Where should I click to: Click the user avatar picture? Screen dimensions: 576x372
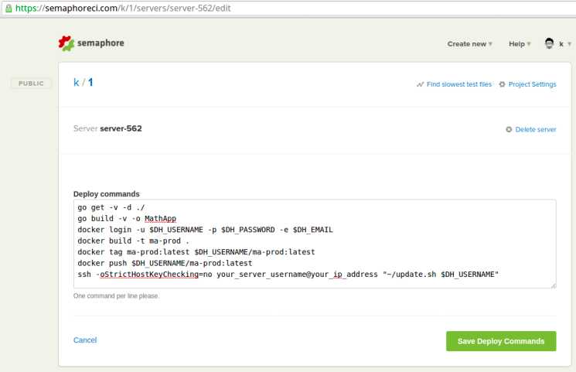pos(550,43)
